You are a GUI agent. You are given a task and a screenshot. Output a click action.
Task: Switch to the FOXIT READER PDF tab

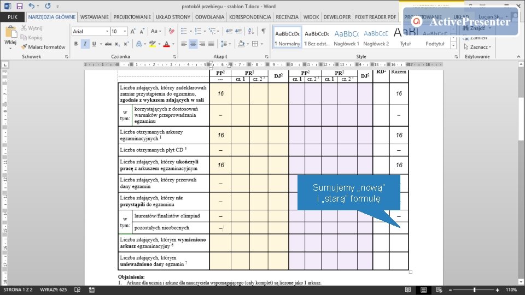[375, 17]
